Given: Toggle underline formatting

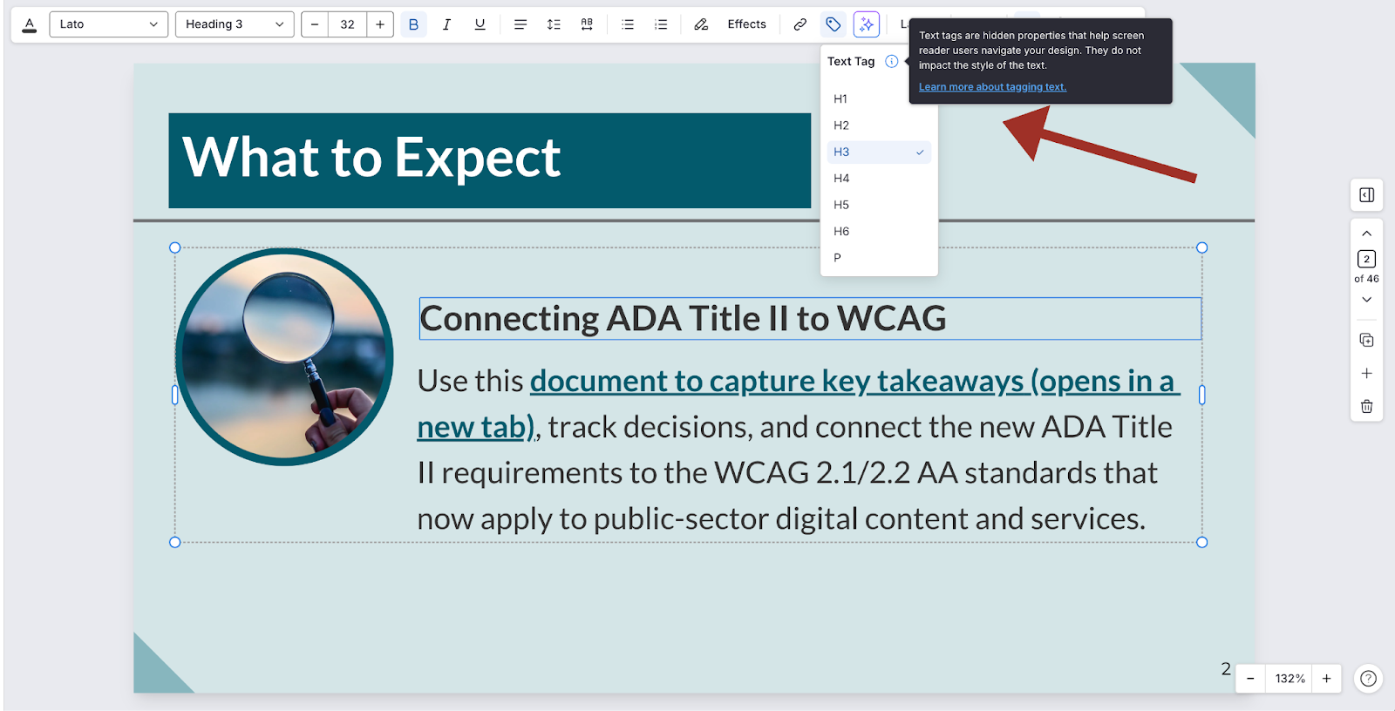Looking at the screenshot, I should point(480,24).
